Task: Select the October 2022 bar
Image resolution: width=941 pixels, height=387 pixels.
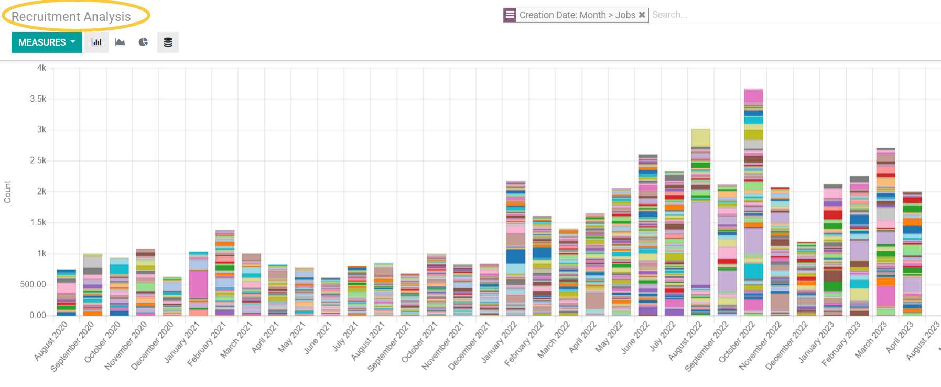Action: click(x=754, y=202)
